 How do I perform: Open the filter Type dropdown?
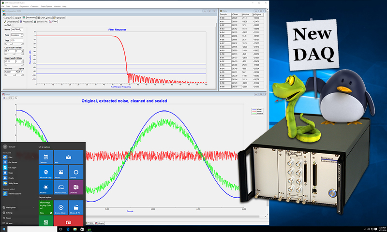(x=17, y=35)
